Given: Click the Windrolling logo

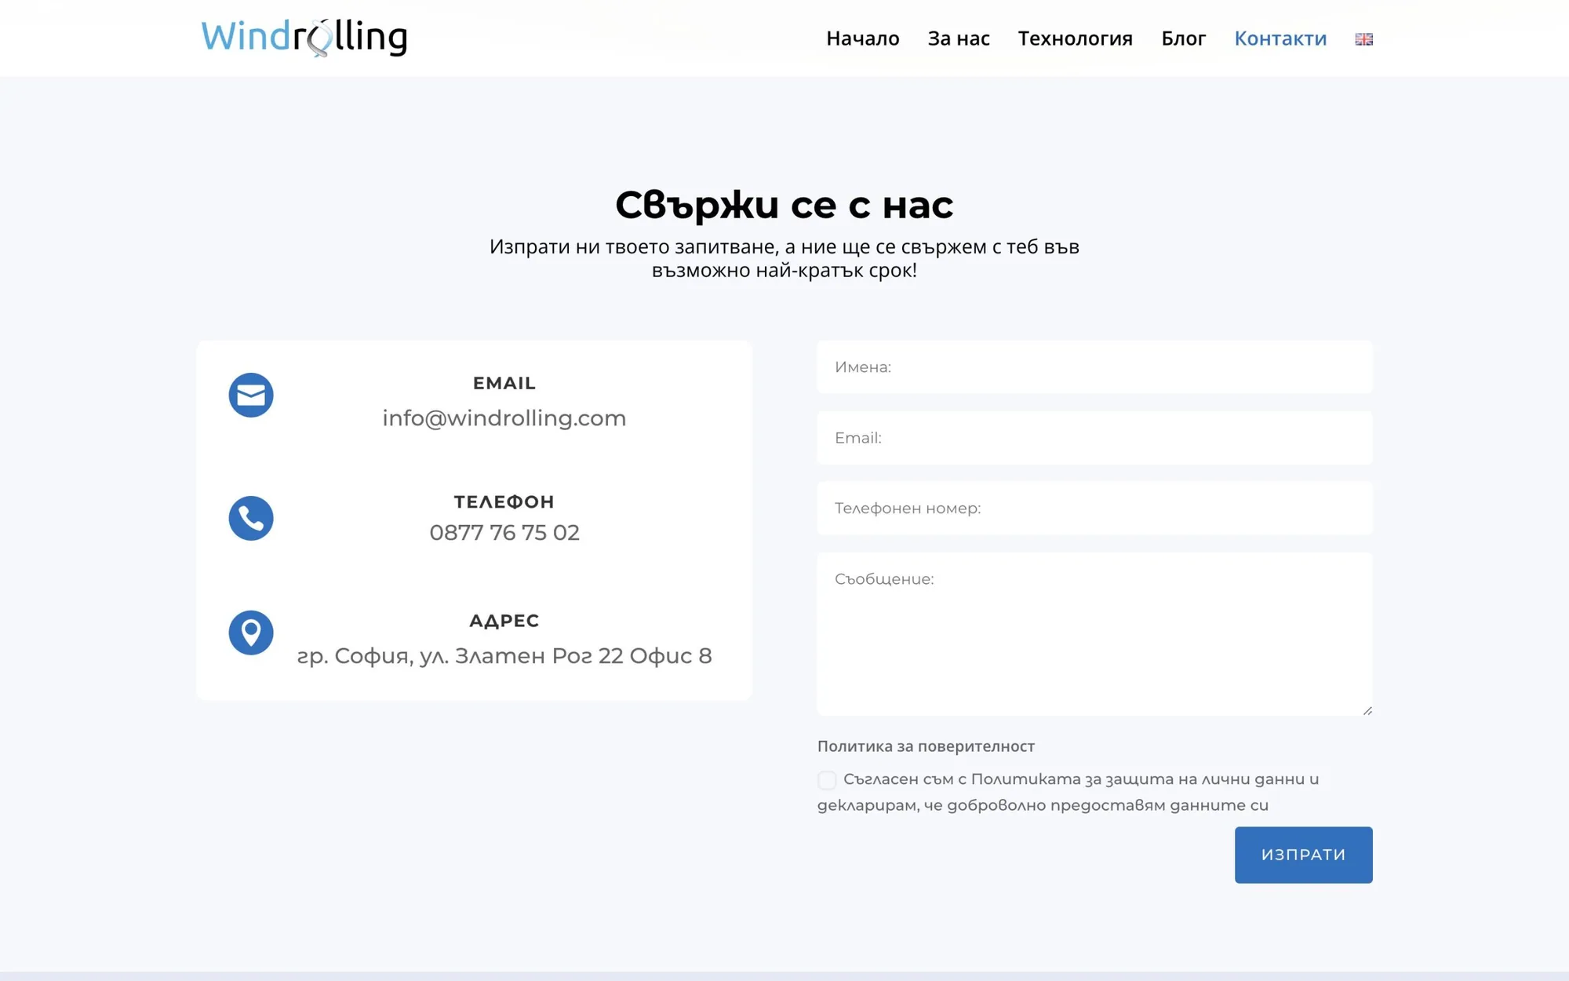Looking at the screenshot, I should coord(304,38).
